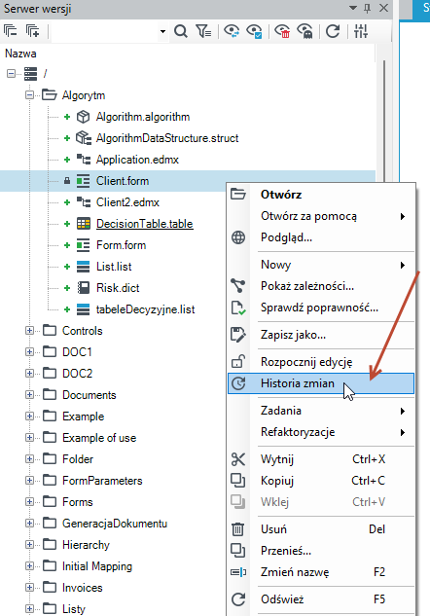Expand the DOC1 folder
Image resolution: width=430 pixels, height=616 pixels.
point(29,352)
